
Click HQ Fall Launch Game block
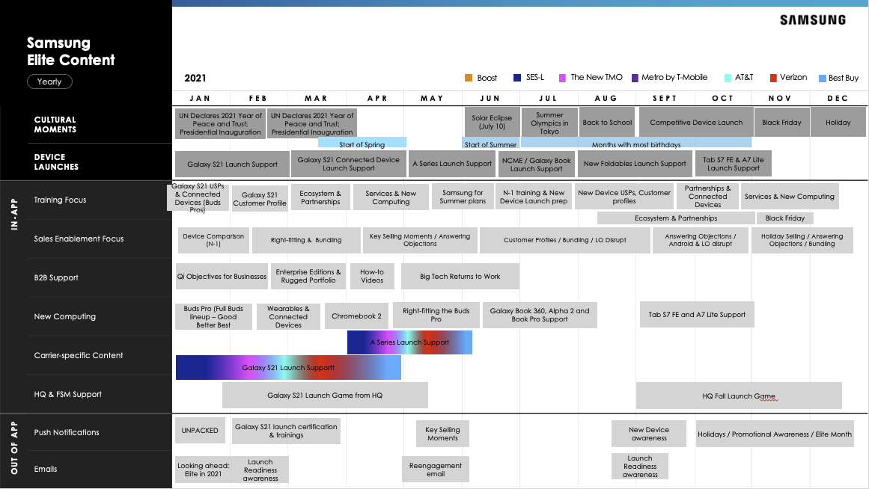point(739,396)
